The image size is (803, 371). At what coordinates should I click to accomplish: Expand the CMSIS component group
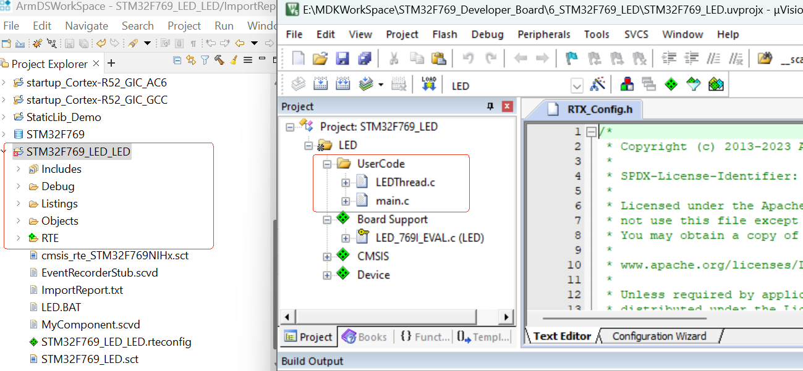click(x=327, y=256)
